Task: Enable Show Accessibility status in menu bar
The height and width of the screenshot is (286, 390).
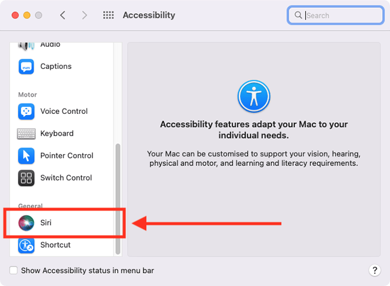Action: 13,270
